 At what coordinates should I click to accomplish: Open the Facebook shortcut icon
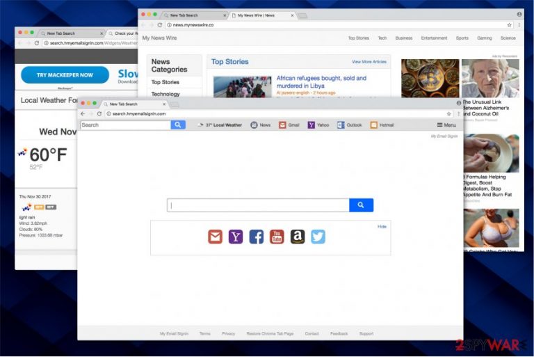(x=256, y=237)
